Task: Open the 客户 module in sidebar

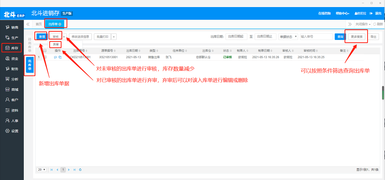Action: (x=12, y=100)
